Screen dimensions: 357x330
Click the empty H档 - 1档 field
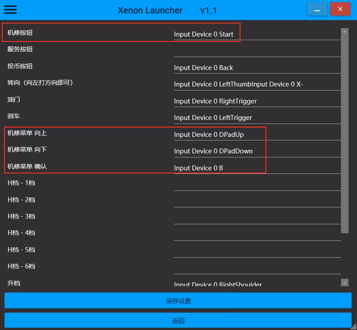257,184
